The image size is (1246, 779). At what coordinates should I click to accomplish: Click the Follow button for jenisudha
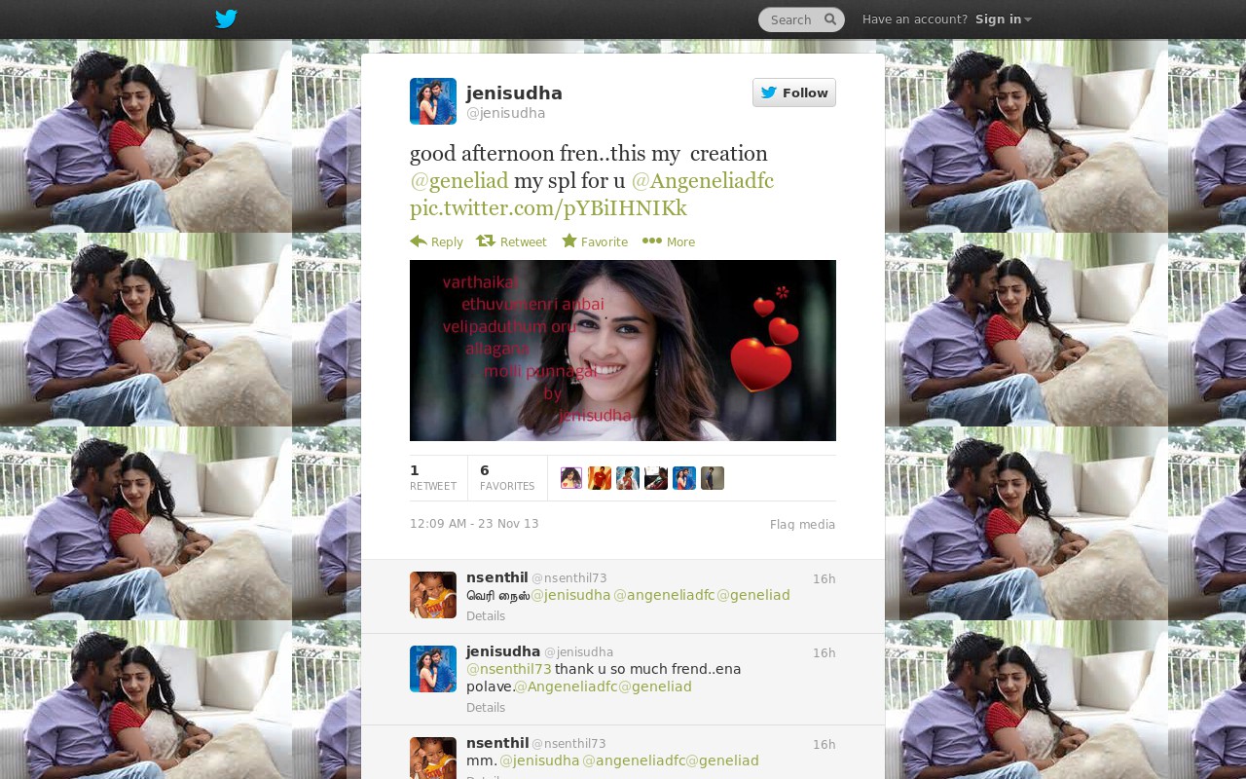(x=794, y=93)
